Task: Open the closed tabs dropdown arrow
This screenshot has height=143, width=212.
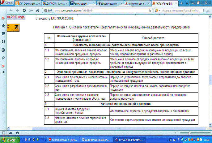Action: click(x=187, y=3)
